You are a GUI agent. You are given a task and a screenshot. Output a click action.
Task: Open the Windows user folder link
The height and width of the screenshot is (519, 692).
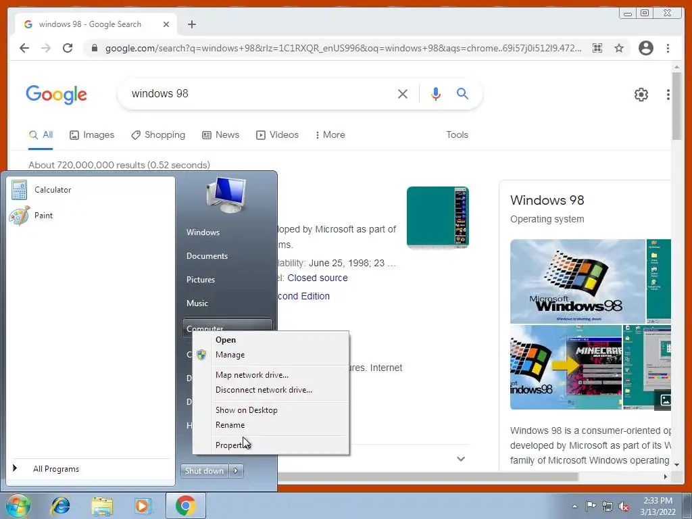tap(203, 232)
